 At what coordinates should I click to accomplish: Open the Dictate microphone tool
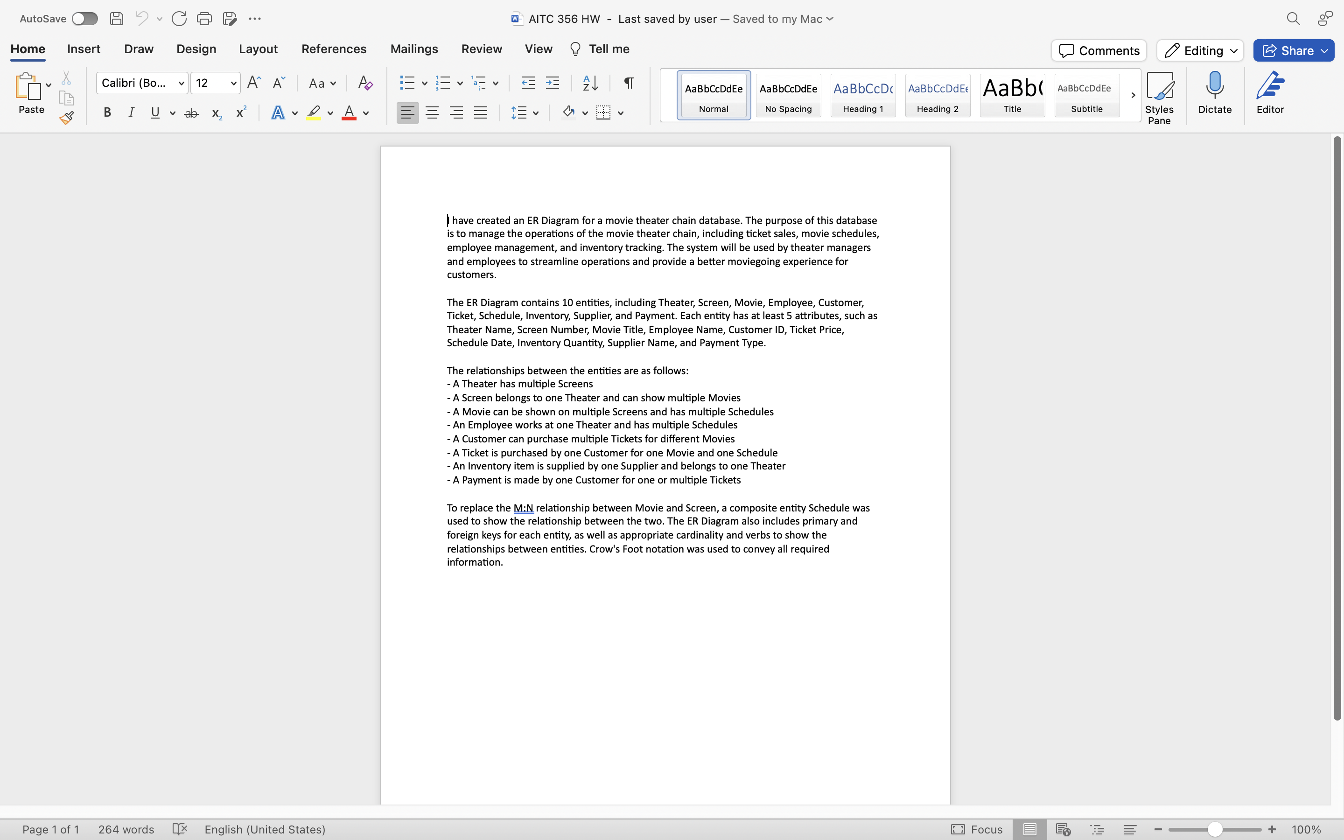tap(1215, 92)
